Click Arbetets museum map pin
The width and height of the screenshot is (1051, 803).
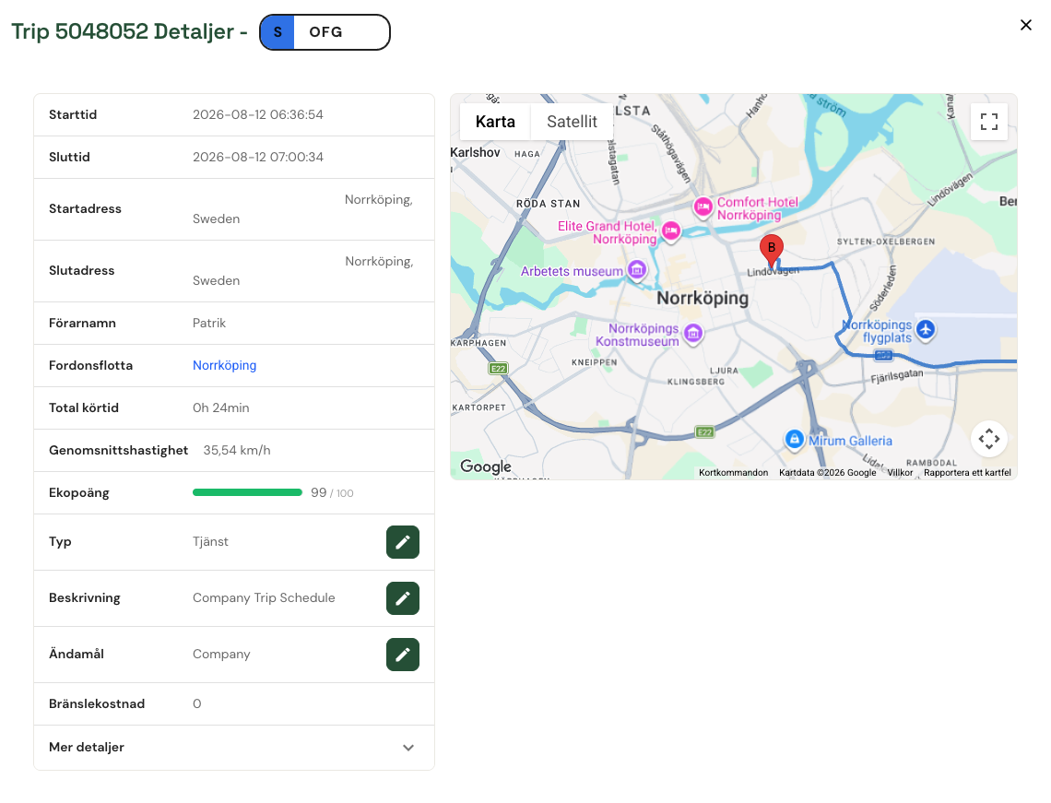(637, 270)
